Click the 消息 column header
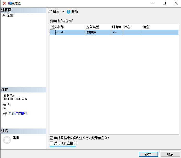This screenshot has width=181, height=158. (160, 27)
